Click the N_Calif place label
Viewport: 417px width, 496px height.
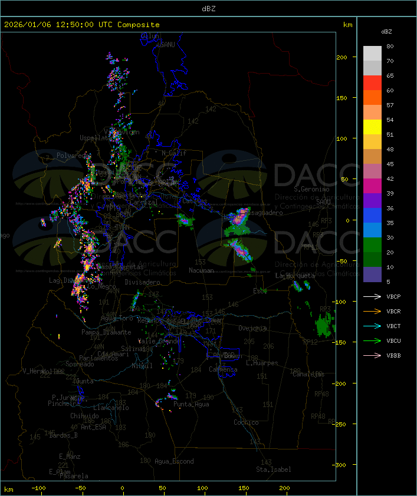coord(174,153)
